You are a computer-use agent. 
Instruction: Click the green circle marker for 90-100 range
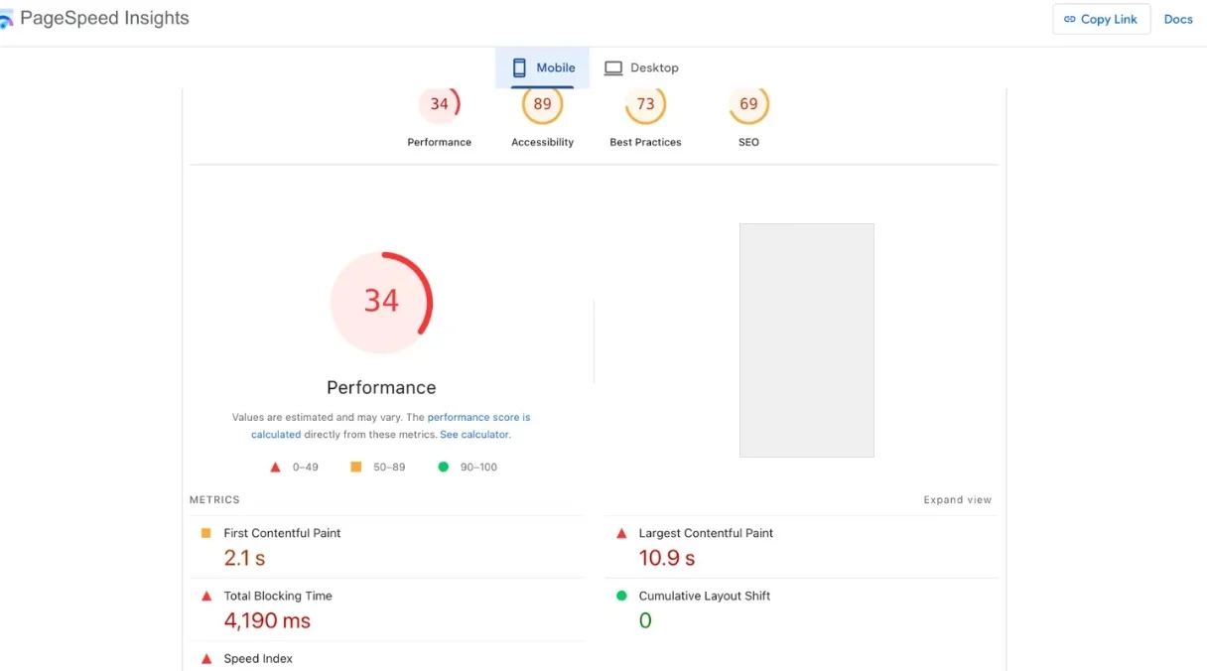[444, 467]
